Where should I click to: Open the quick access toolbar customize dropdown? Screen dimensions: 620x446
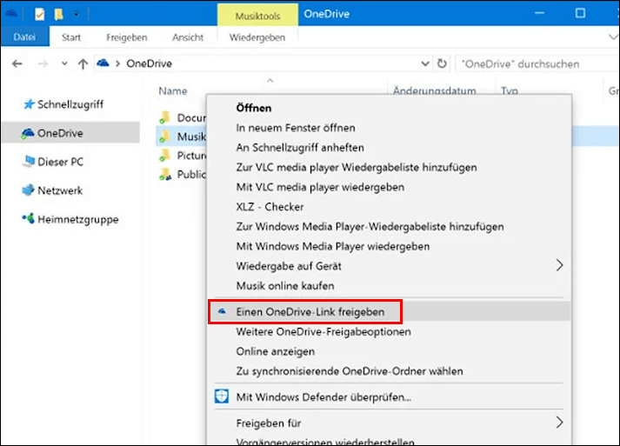pos(76,15)
